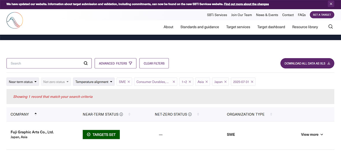Open Net-zero status dropdown
Image resolution: width=341 pixels, height=154 pixels.
56,82
